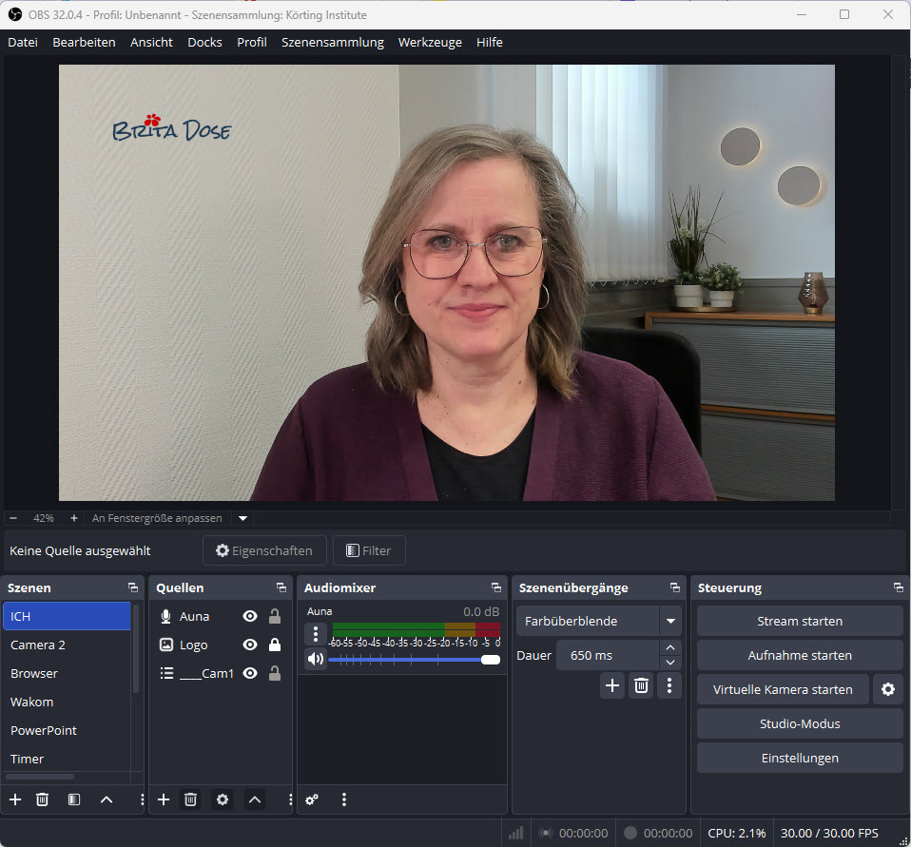Viewport: 911px width, 847px height.
Task: Delete selected scene using trash icon
Action: [x=43, y=799]
